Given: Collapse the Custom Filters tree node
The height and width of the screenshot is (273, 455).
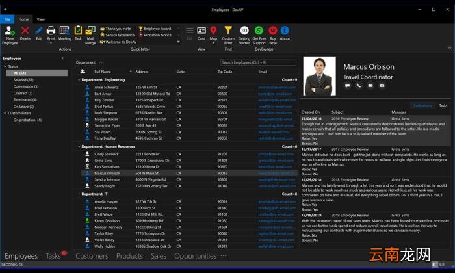Looking at the screenshot, I should click(5, 113).
